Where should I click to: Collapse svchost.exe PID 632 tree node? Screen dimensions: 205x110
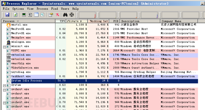(x=4, y=90)
